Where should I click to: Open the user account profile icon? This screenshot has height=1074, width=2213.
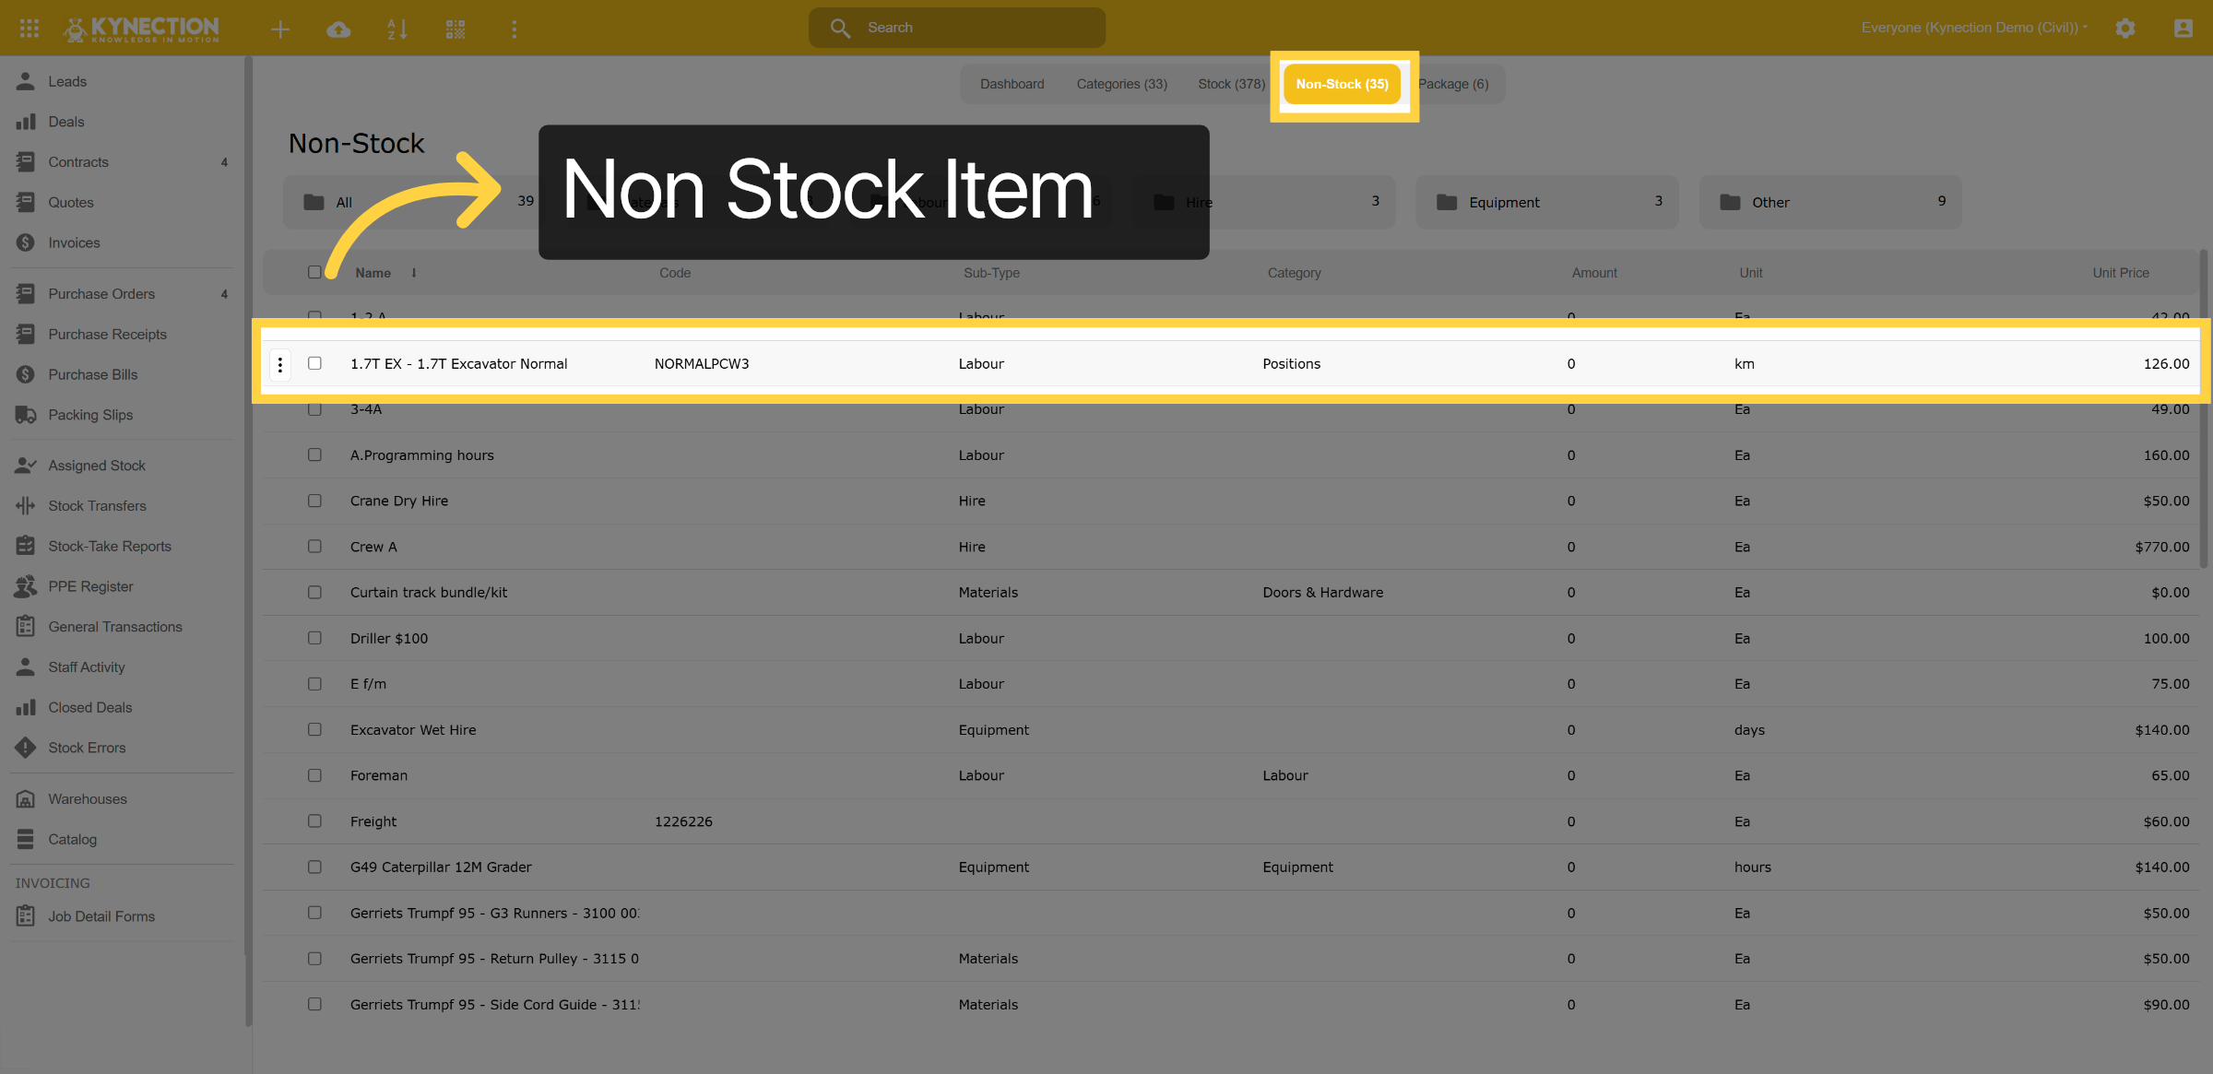(x=2183, y=29)
